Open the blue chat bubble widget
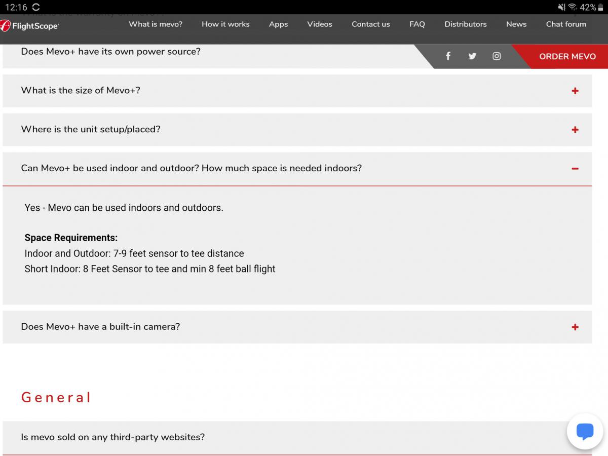The image size is (608, 456). click(x=585, y=431)
